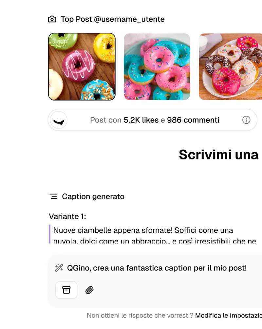Image resolution: width=262 pixels, height=329 pixels.
Task: Select the wooden-table donuts thumbnail
Action: tap(82, 67)
